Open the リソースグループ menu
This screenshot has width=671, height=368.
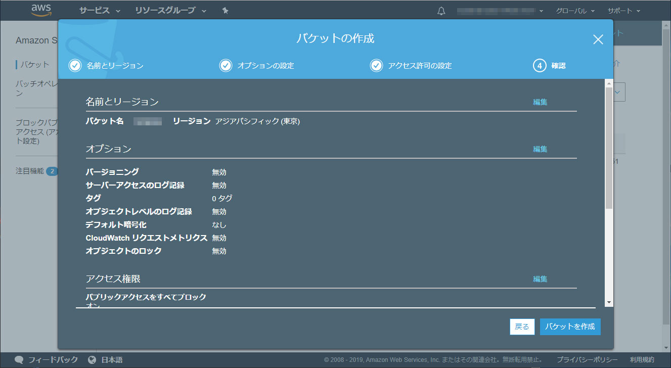click(171, 11)
